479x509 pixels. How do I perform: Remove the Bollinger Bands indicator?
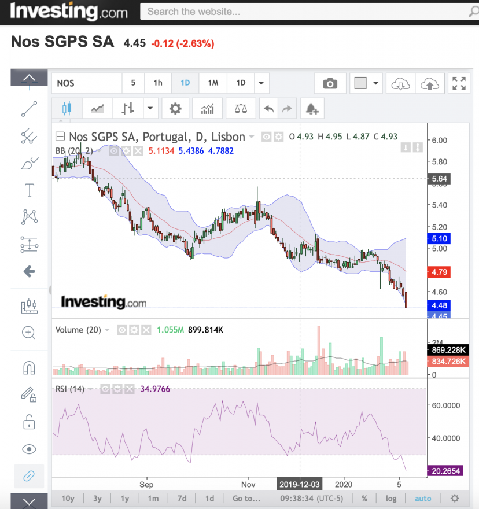[138, 151]
